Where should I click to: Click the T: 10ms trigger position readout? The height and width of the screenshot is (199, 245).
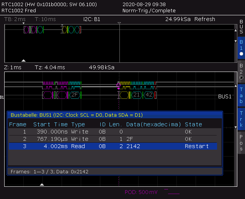click(45, 19)
